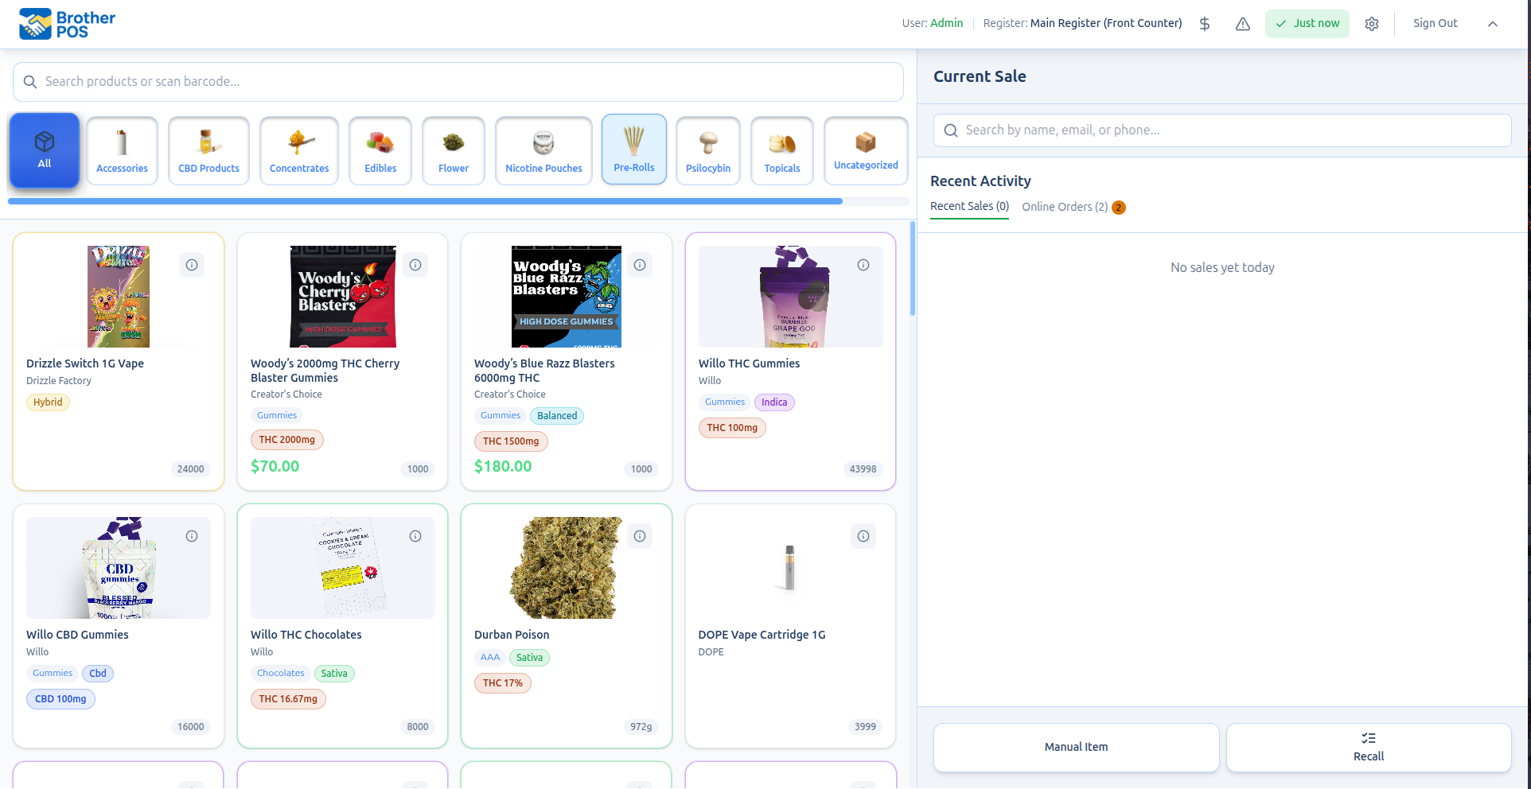Screen dimensions: 1531x789
Task: Select the Pre-Rolls category icon
Action: pos(633,149)
